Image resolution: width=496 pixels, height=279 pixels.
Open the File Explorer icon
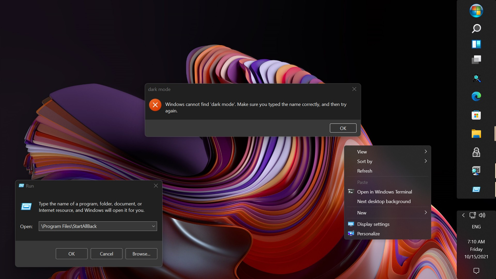pos(476,134)
